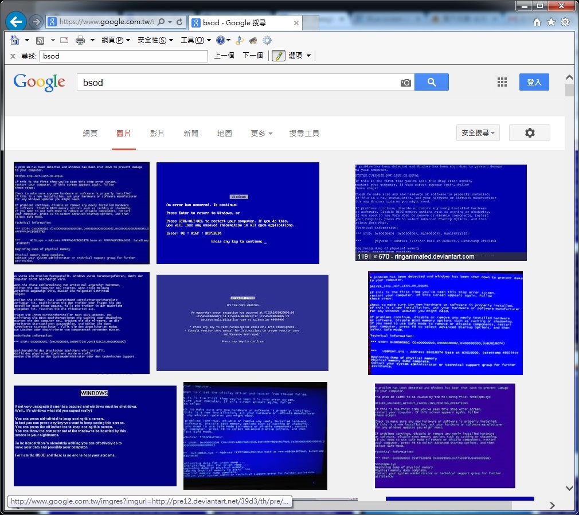Viewport: 579px width, 515px height.
Task: Expand the feeds dropdown arrow
Action: pyautogui.click(x=53, y=40)
